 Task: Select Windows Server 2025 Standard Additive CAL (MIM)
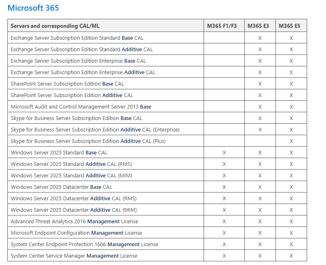pos(71,176)
